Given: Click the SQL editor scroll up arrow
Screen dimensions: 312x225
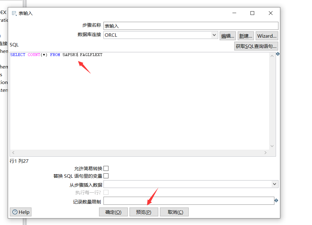Looking at the screenshot, I should (x=272, y=56).
